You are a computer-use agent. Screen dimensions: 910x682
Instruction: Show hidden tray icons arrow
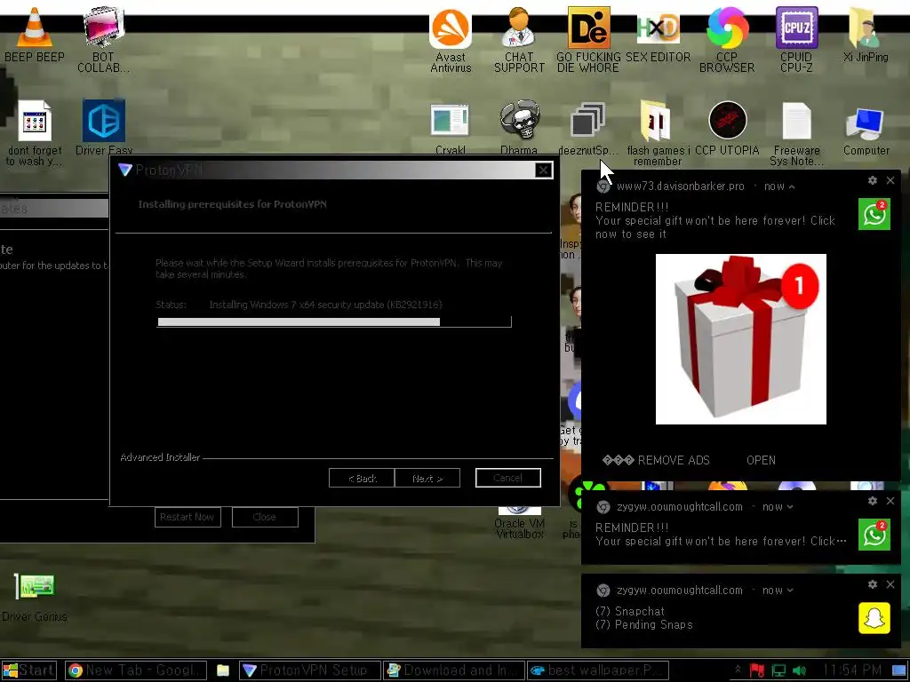click(x=738, y=670)
